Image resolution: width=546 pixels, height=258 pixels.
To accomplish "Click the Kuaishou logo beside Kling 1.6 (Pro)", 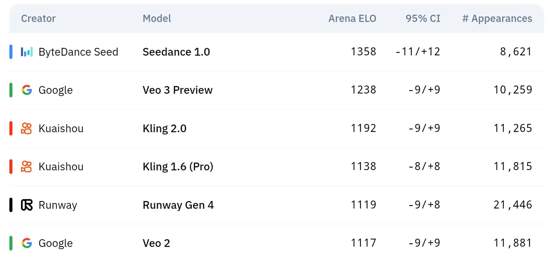I will click(27, 166).
